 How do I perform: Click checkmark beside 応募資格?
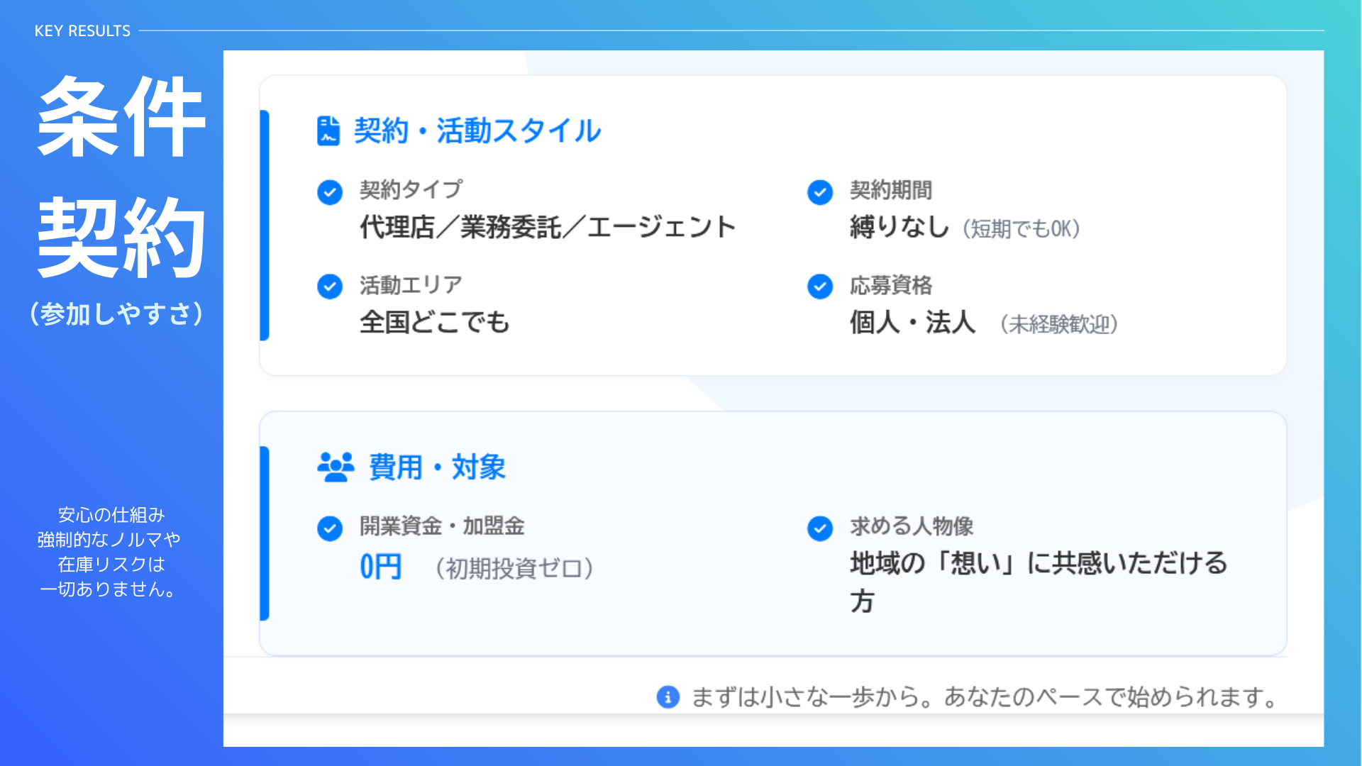click(820, 287)
